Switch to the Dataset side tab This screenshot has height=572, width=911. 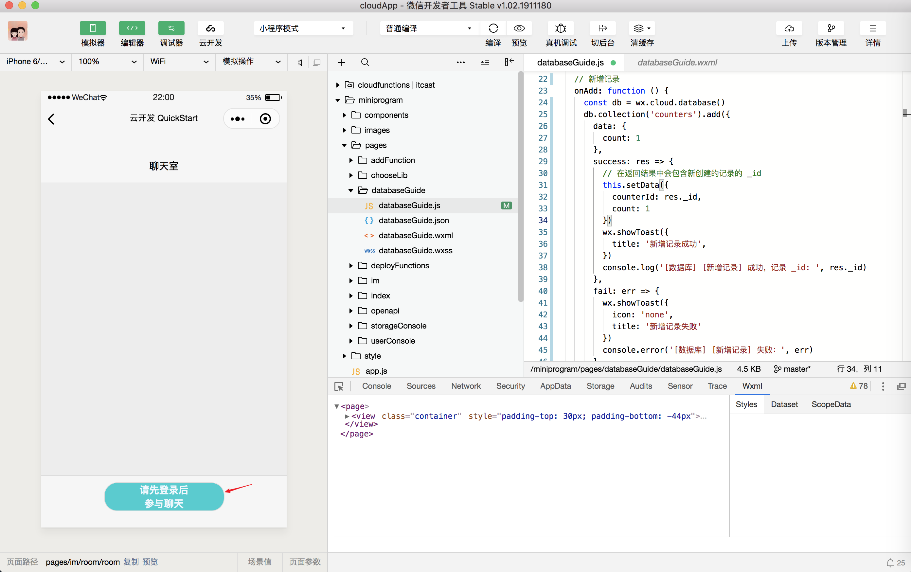pyautogui.click(x=784, y=404)
